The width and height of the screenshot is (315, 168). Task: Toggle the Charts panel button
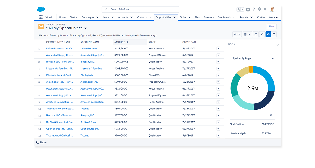coord(268,34)
